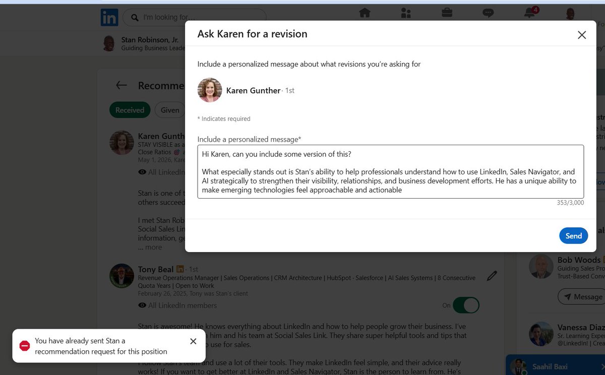Click Vanessa Diaz profile photo
The image size is (605, 375).
pyautogui.click(x=541, y=334)
